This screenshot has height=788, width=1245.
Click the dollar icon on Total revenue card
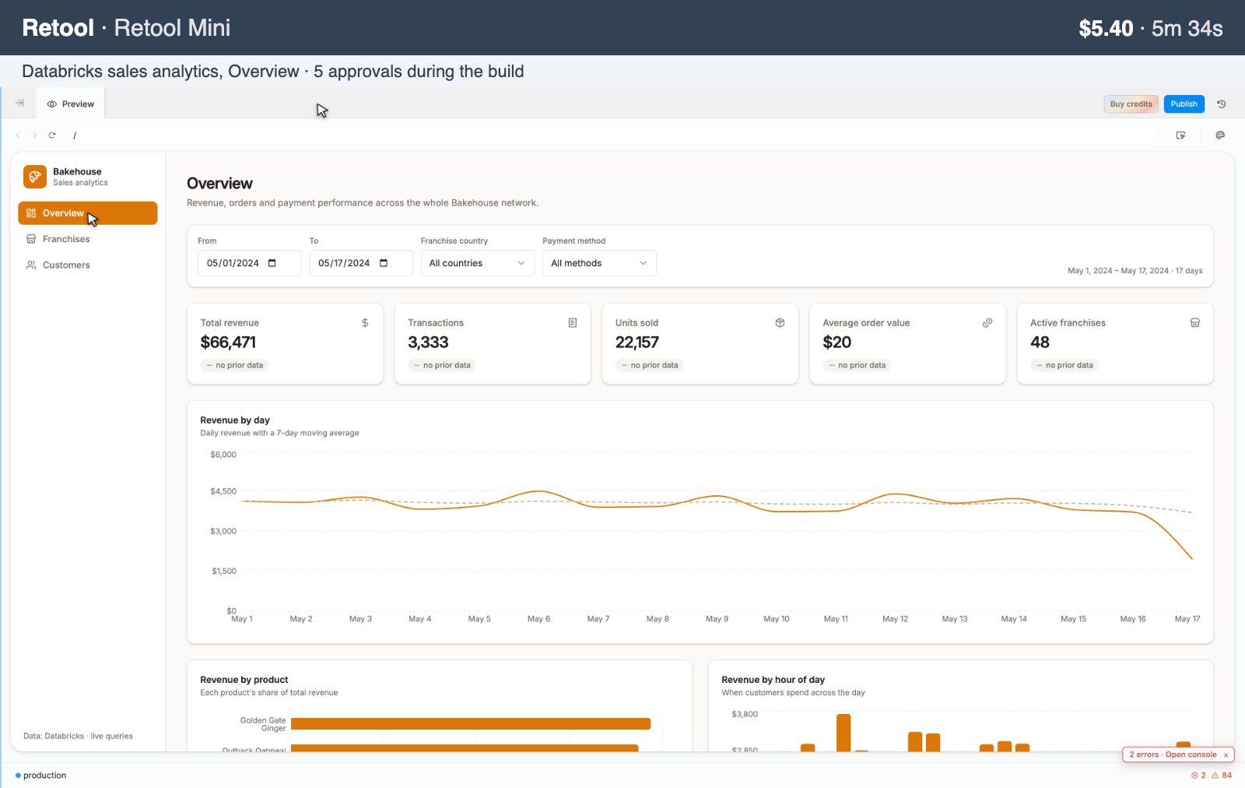pos(365,322)
